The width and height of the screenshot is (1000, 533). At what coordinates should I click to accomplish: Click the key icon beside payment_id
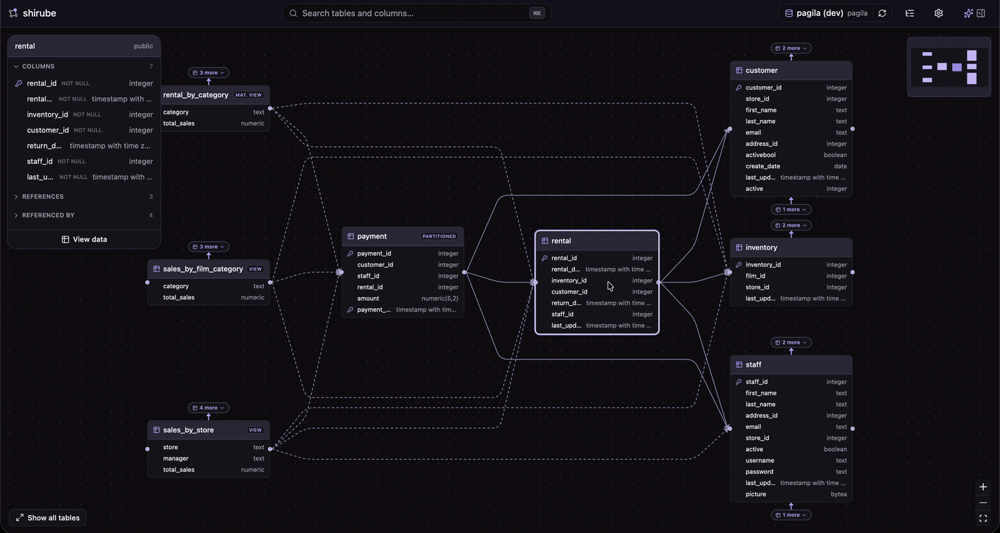(x=351, y=253)
